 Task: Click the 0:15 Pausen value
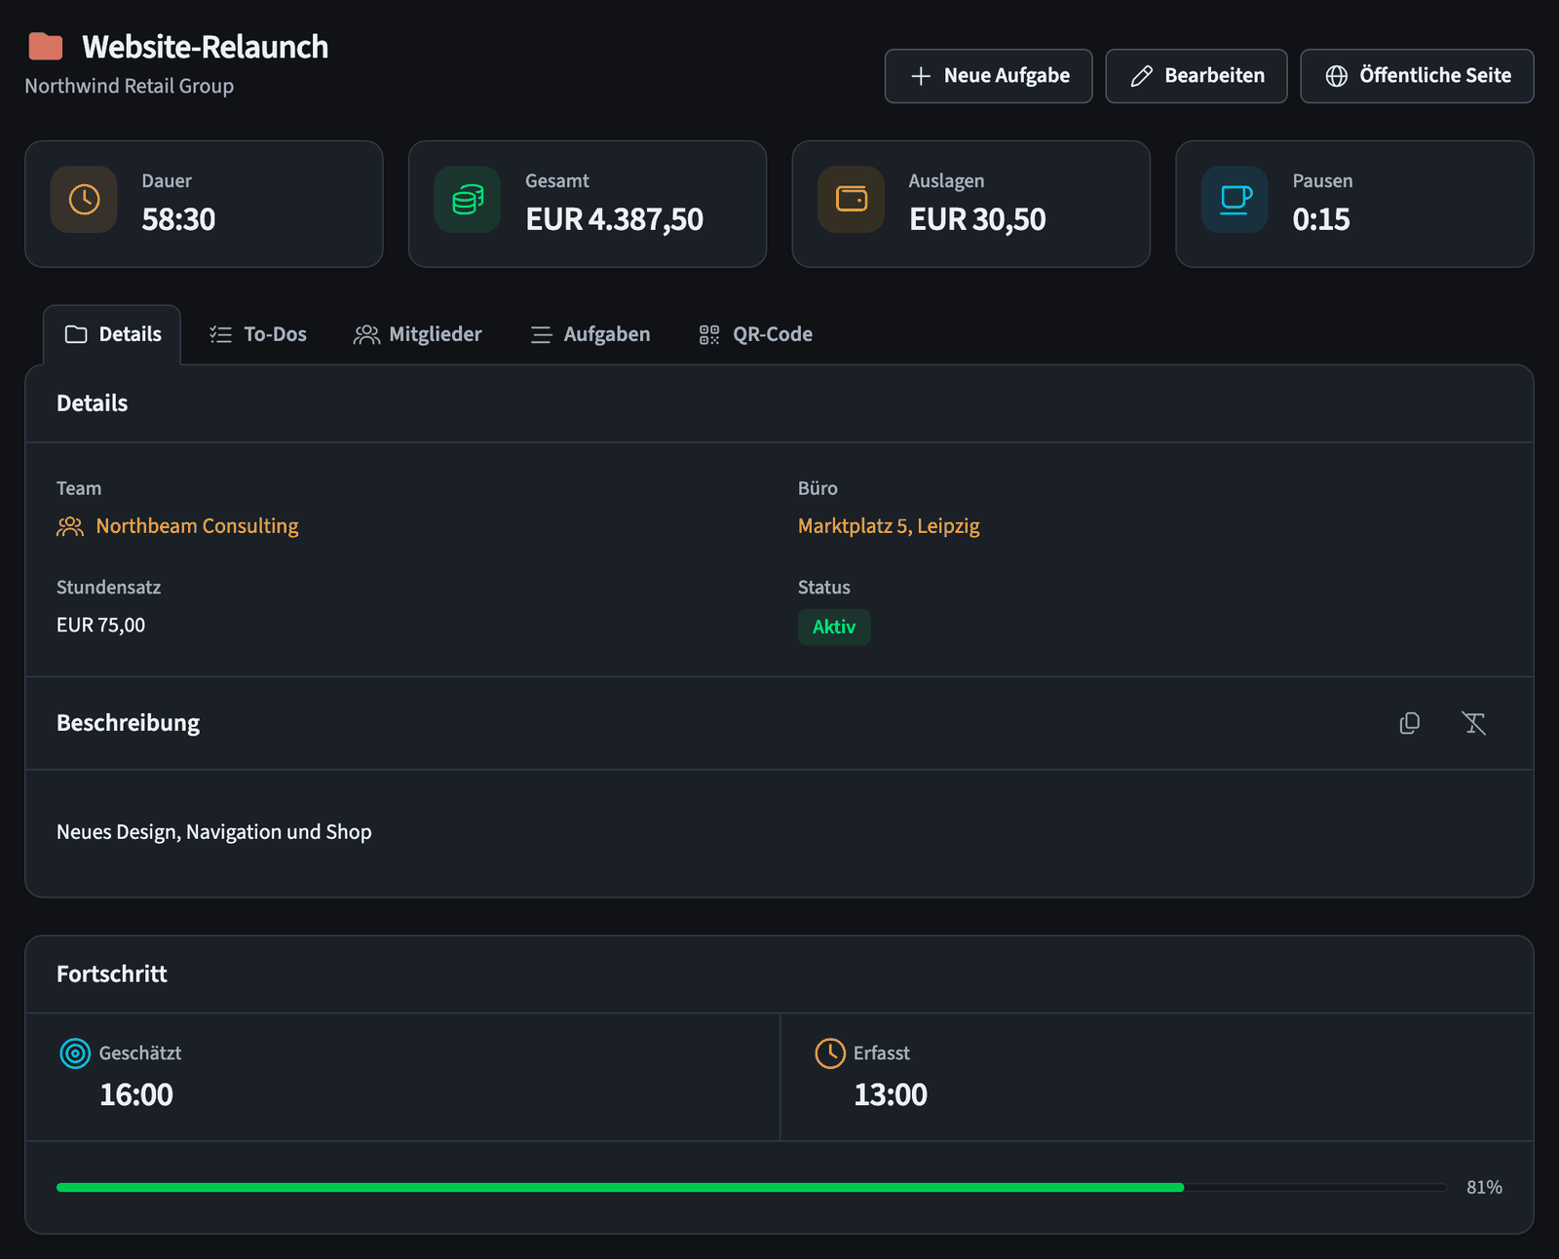click(x=1321, y=219)
